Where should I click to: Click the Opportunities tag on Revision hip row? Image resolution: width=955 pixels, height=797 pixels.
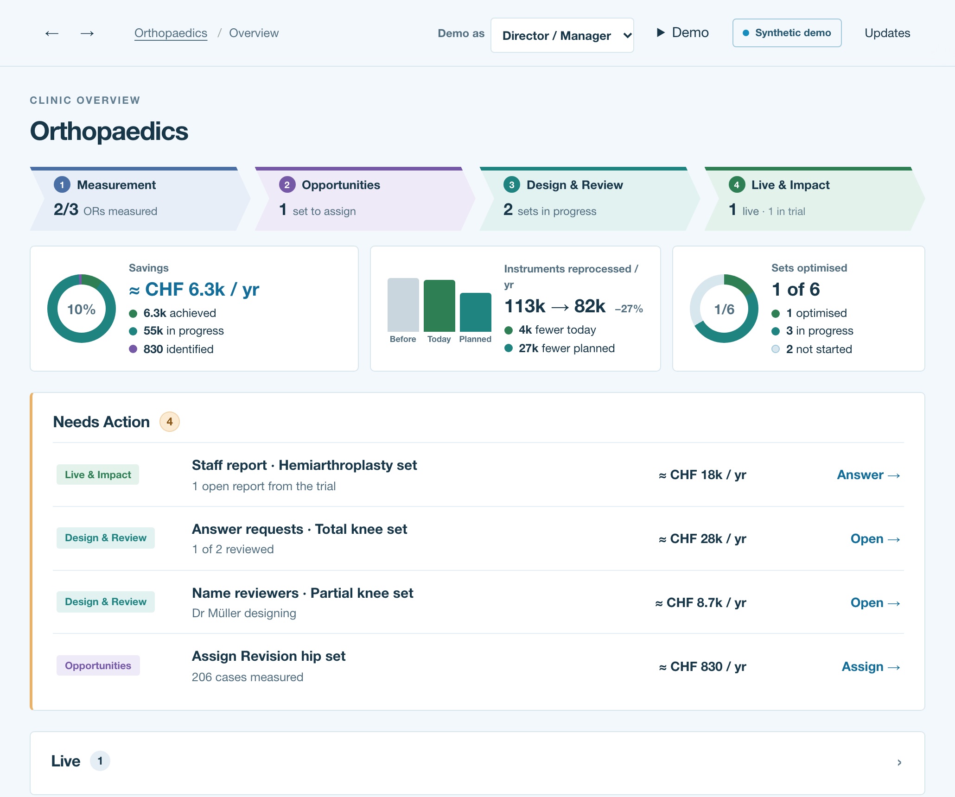point(98,666)
